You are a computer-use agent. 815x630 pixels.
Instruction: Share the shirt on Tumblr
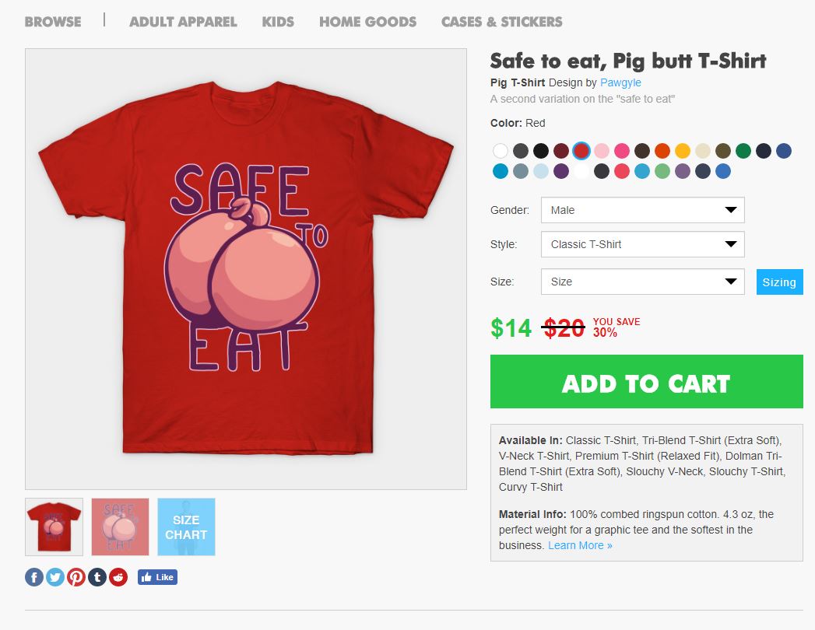click(x=97, y=577)
